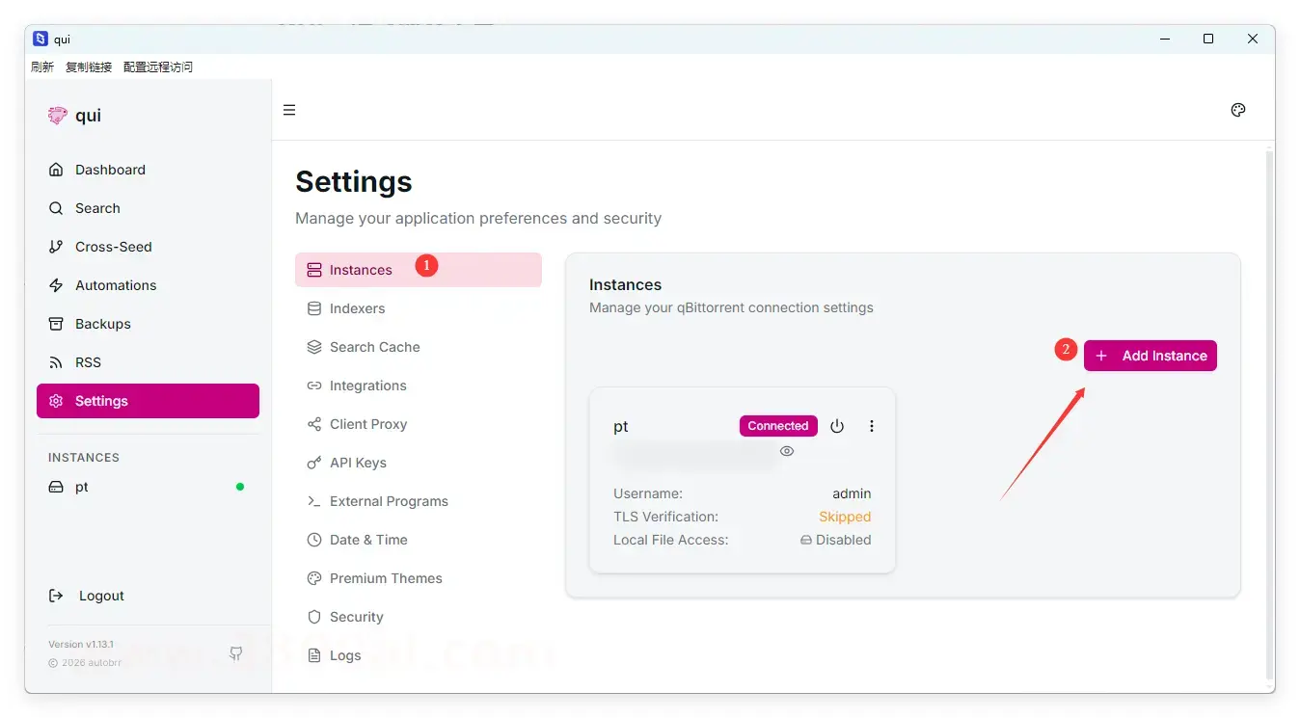This screenshot has height=718, width=1300.
Task: Go to the RSS section
Action: (x=88, y=362)
